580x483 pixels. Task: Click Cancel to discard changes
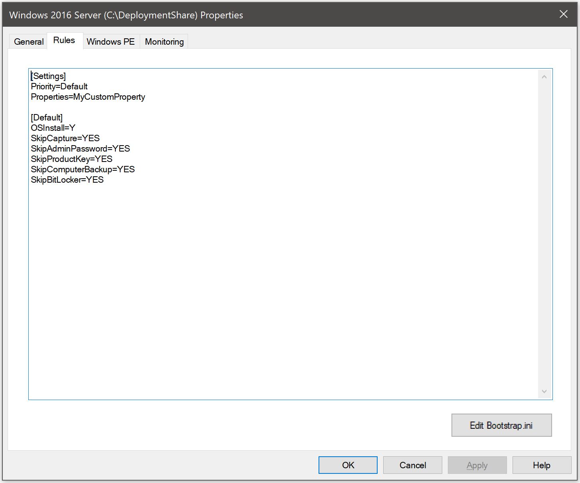tap(412, 465)
